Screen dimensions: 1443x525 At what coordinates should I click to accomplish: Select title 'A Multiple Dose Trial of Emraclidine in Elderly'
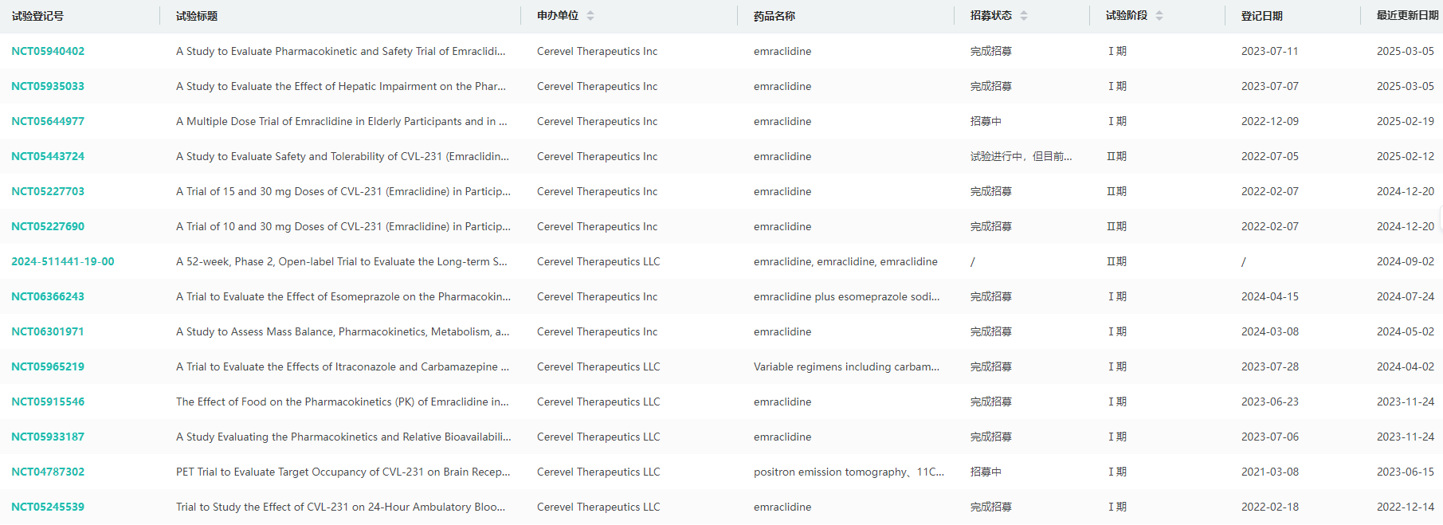(342, 121)
